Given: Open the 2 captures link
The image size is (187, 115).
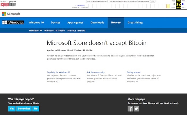Looking at the screenshot, I should (x=80, y=6).
